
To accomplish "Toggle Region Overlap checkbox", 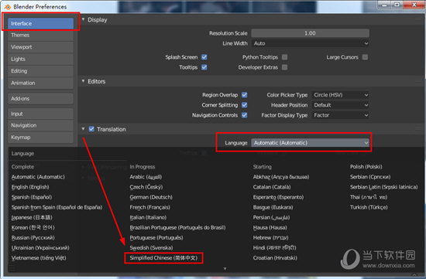I will (x=245, y=95).
